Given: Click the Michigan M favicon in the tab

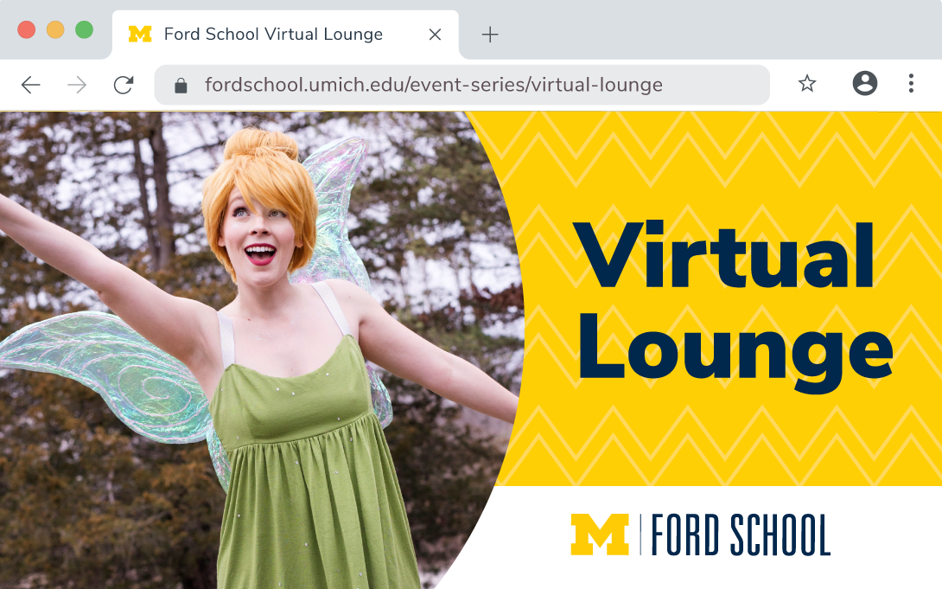Looking at the screenshot, I should click(x=140, y=35).
